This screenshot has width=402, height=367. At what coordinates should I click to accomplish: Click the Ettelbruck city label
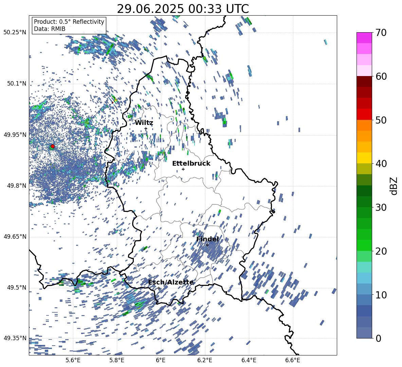tap(191, 164)
